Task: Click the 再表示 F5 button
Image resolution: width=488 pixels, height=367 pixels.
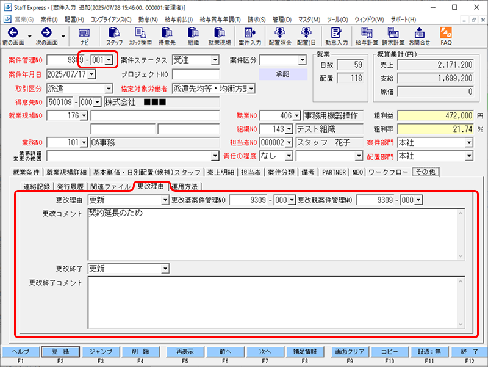Action: coord(185,352)
